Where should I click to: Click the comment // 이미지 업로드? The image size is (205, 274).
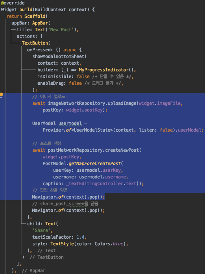pyautogui.click(x=49, y=96)
